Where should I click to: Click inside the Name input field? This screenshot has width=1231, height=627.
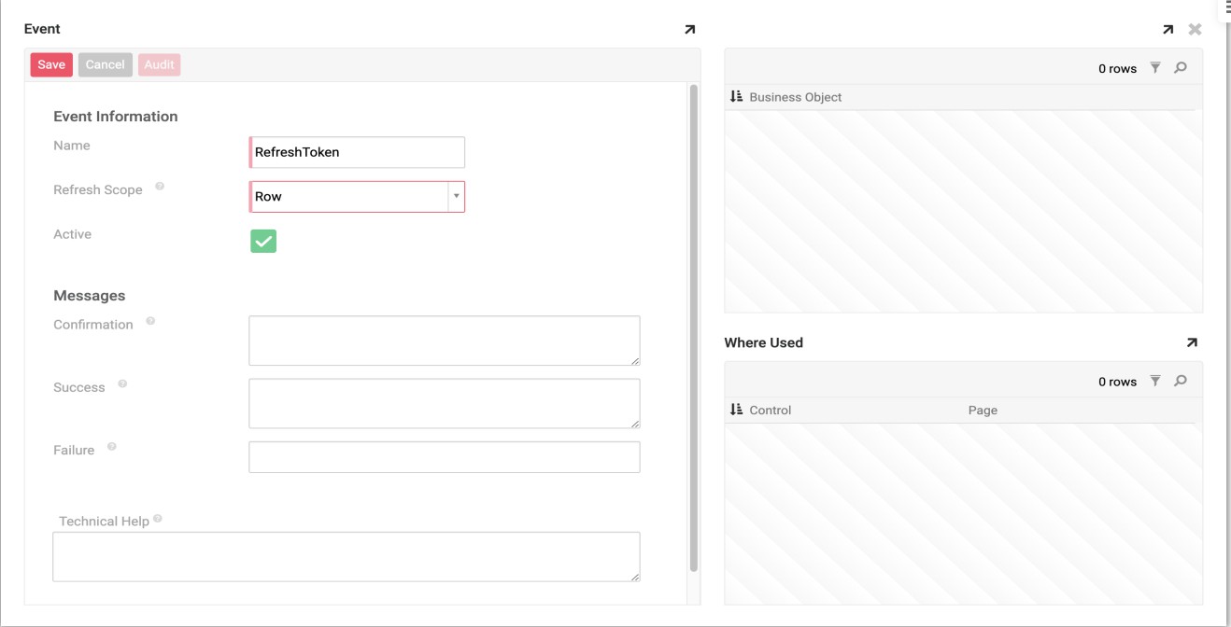[x=356, y=151]
